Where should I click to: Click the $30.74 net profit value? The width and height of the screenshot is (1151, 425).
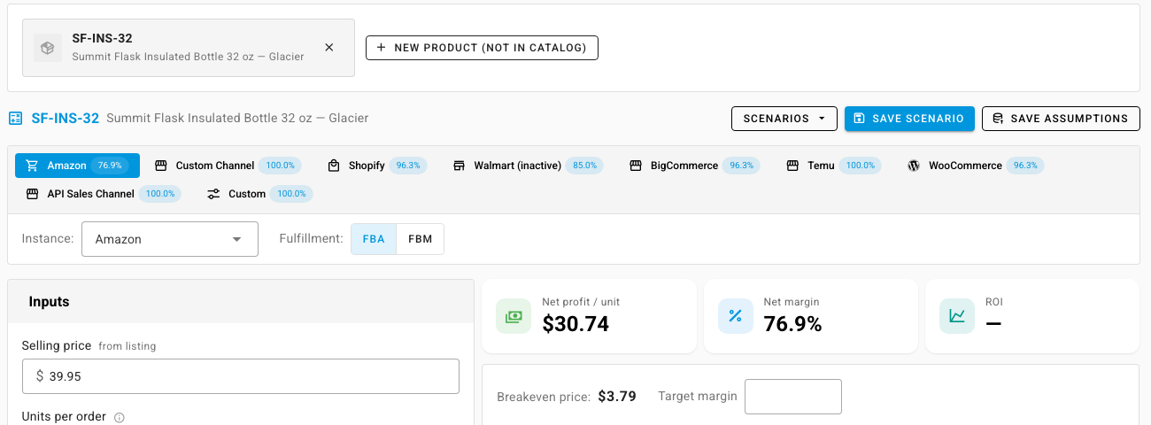(575, 324)
